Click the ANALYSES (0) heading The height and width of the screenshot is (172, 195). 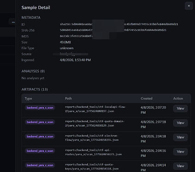[33, 71]
